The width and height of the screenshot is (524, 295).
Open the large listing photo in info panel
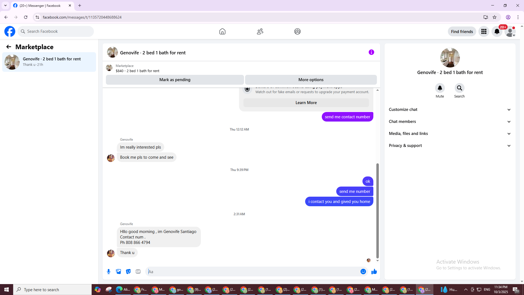click(450, 58)
